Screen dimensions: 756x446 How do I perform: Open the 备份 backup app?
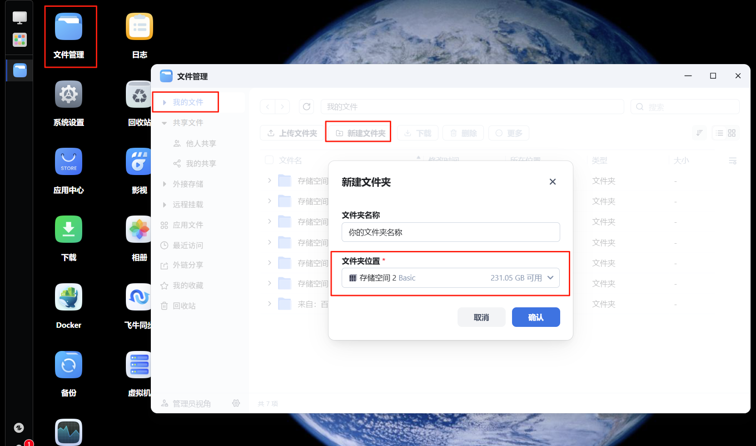(69, 374)
